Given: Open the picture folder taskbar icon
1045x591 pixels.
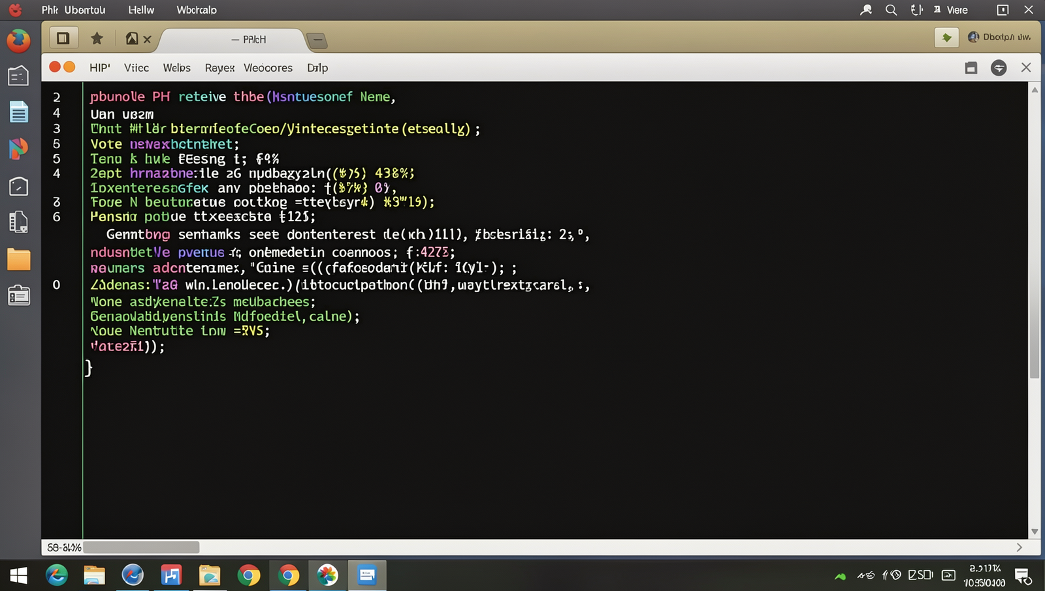Looking at the screenshot, I should [210, 575].
